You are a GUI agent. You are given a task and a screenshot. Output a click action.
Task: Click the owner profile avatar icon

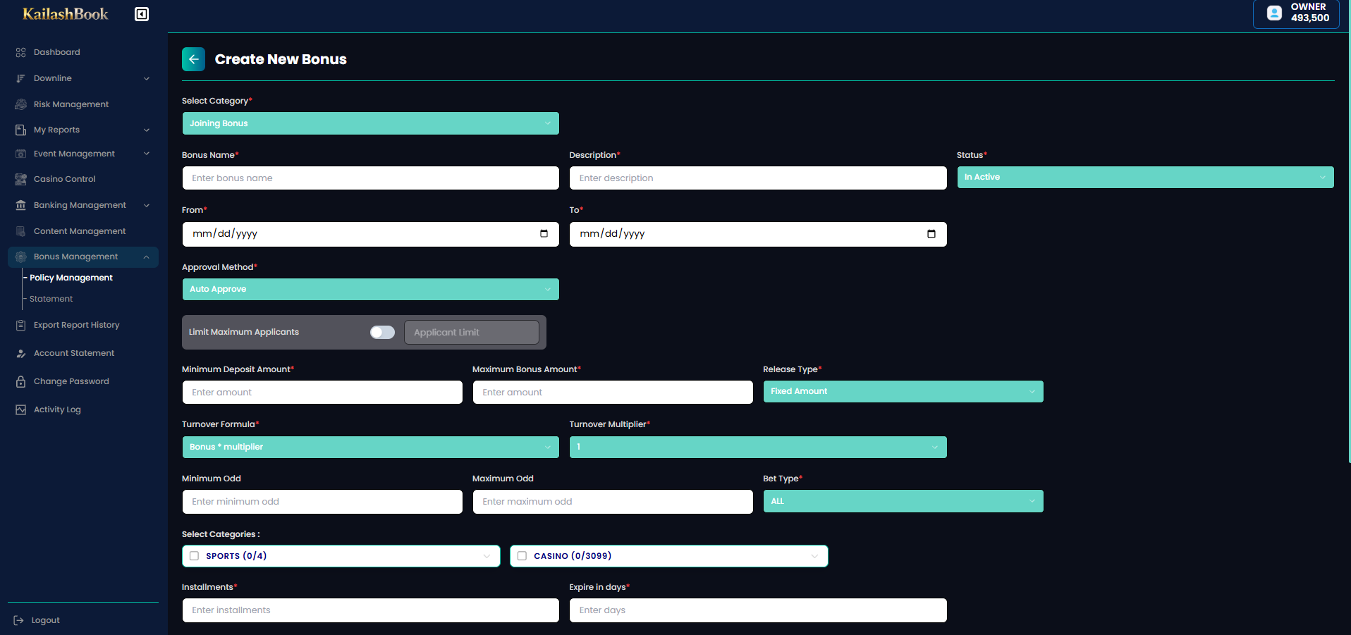(1274, 13)
